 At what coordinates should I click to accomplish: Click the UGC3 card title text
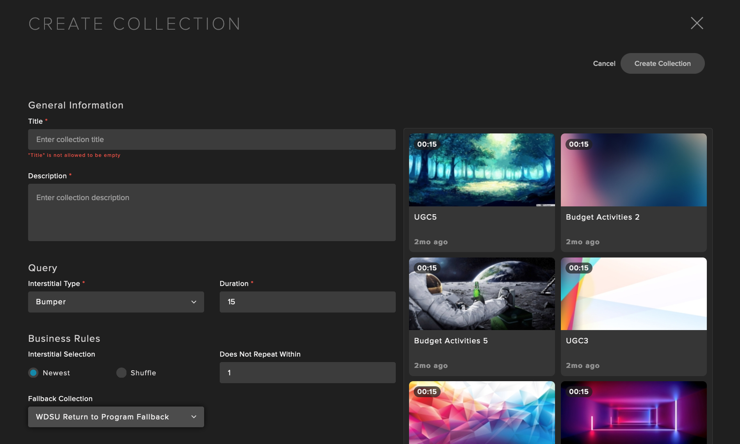coord(577,341)
